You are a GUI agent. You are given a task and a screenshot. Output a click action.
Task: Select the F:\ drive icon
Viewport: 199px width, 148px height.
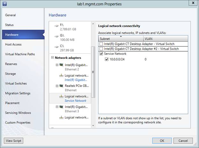tap(56, 26)
